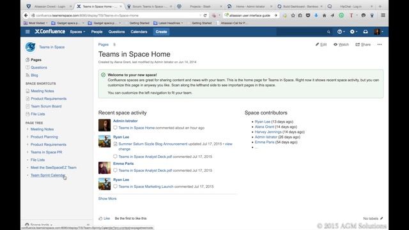Viewport: 409px width, 230px height.
Task: Open the Most Visited bookmarks dropdown
Action: 36,23
